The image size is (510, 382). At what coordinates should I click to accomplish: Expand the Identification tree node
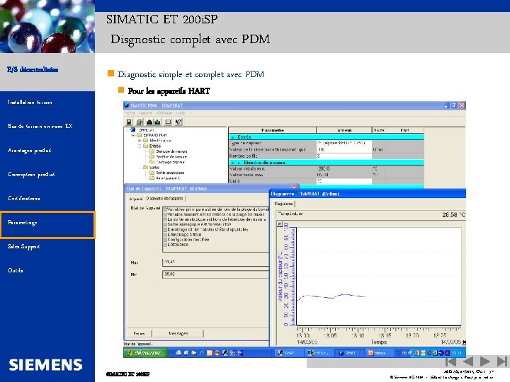point(140,140)
